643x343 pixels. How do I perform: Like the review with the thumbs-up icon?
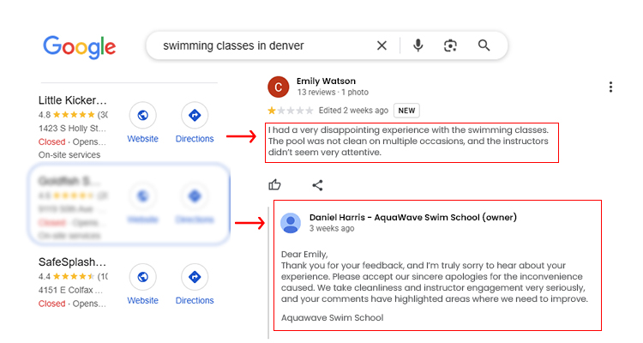click(x=274, y=185)
